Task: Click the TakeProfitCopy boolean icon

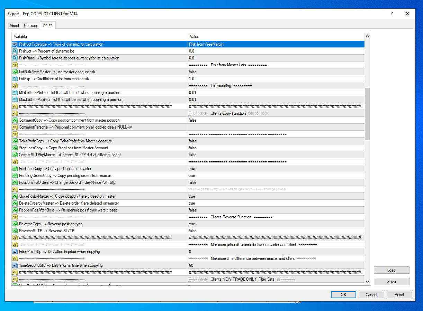Action: pyautogui.click(x=15, y=141)
